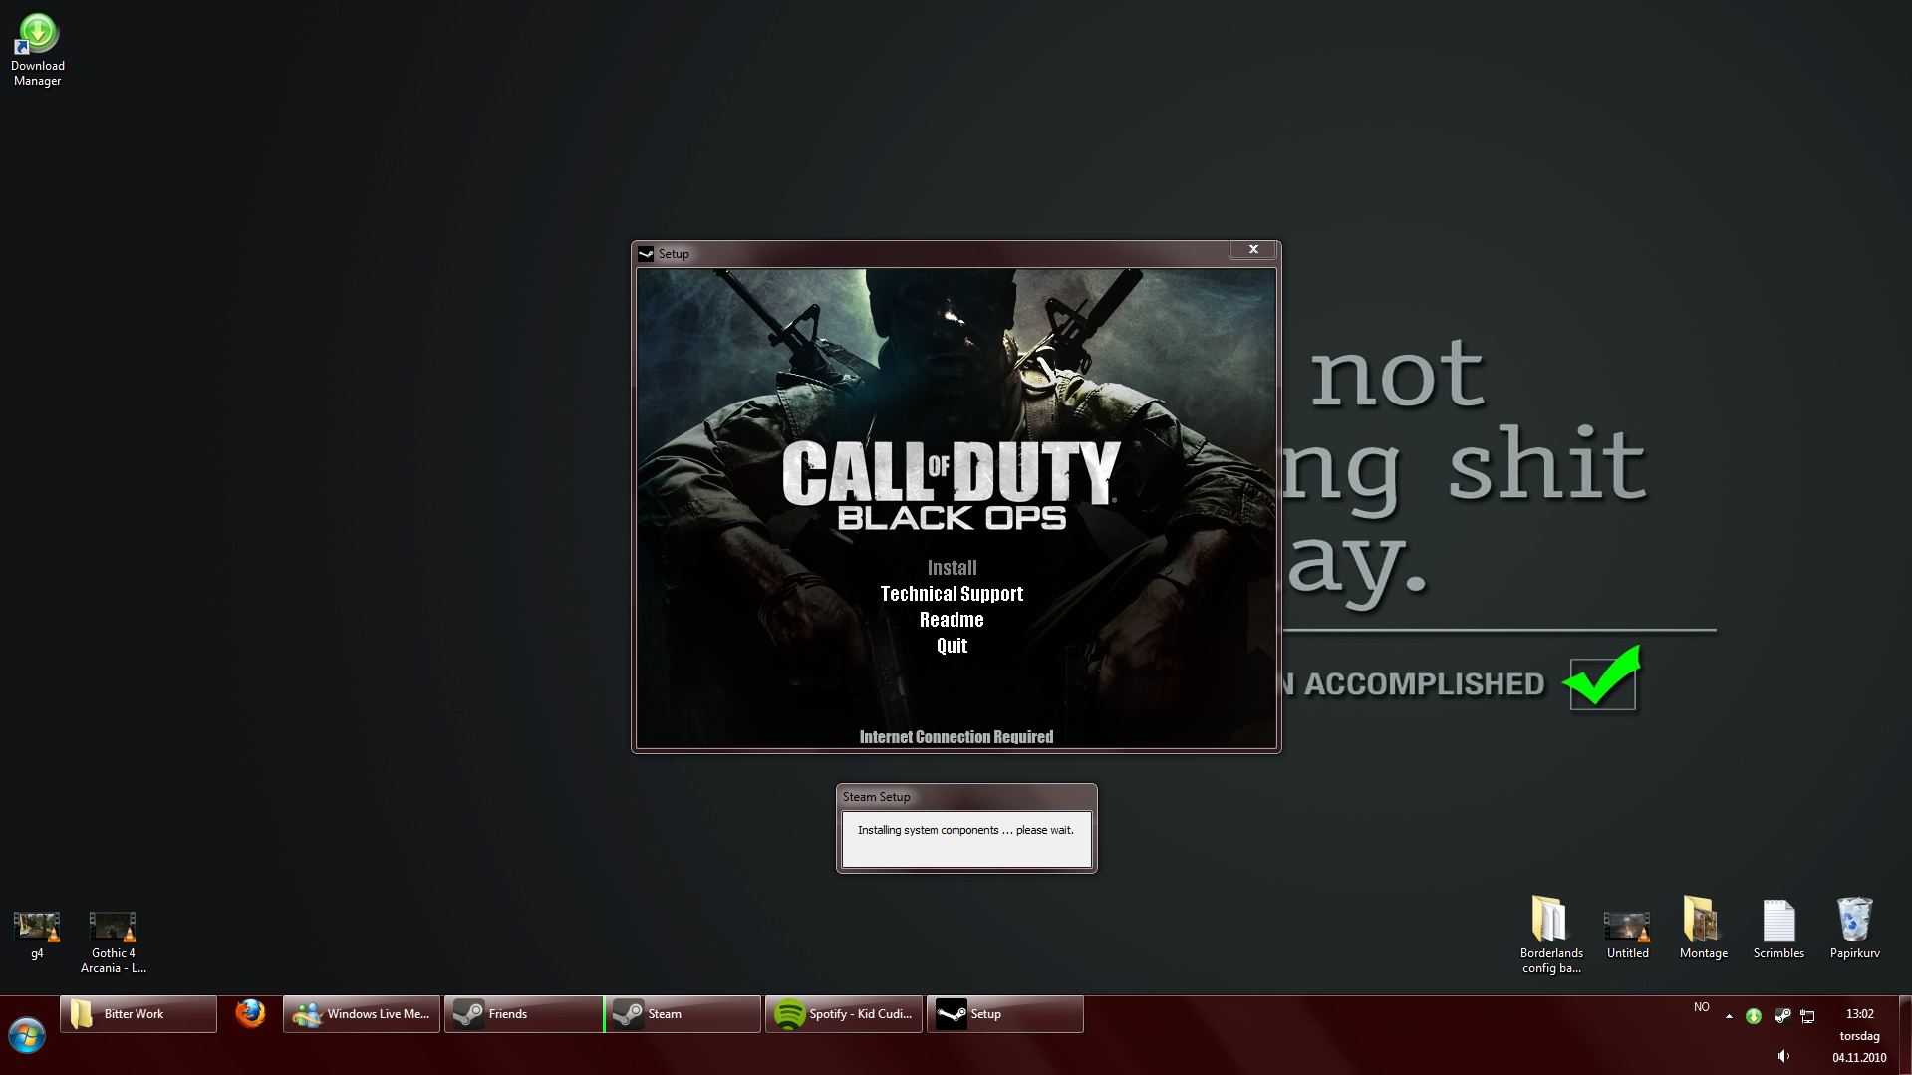Click the Setup taskbar button
The height and width of the screenshot is (1075, 1912).
1005,1014
